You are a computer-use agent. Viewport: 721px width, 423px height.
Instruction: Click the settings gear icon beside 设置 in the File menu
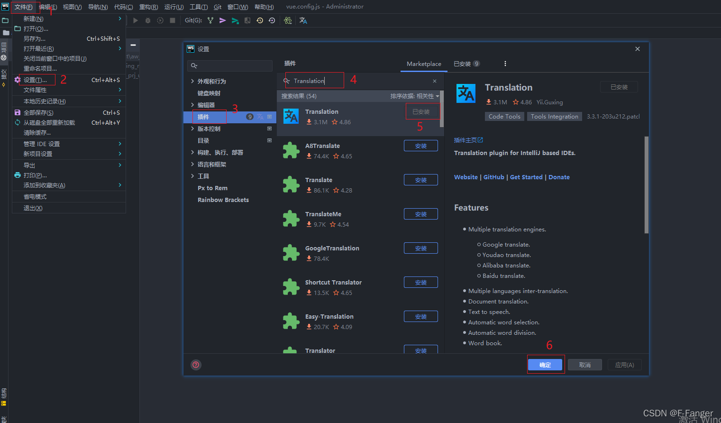click(18, 80)
